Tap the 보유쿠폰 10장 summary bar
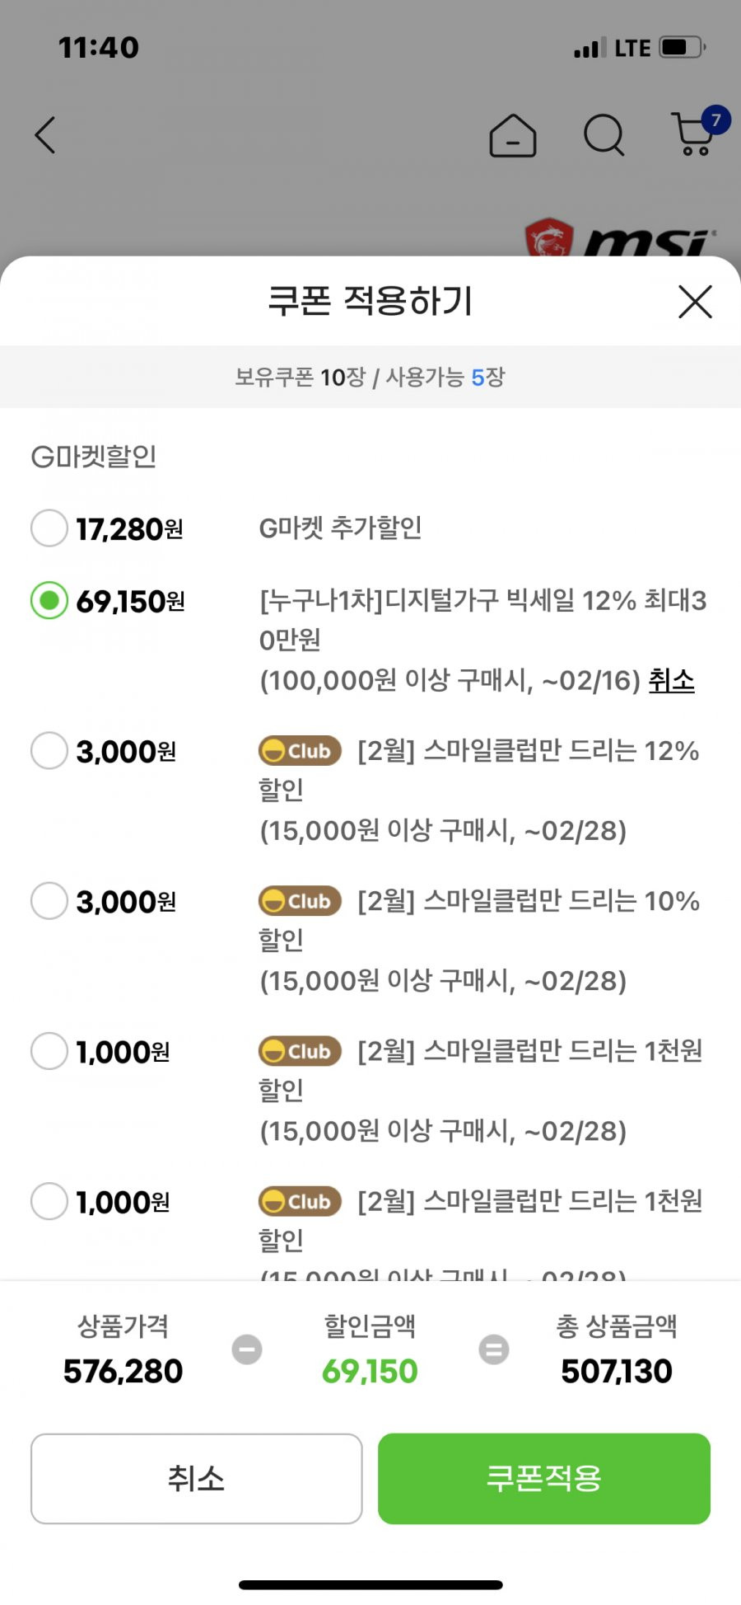This screenshot has height=1605, width=741. click(x=370, y=377)
